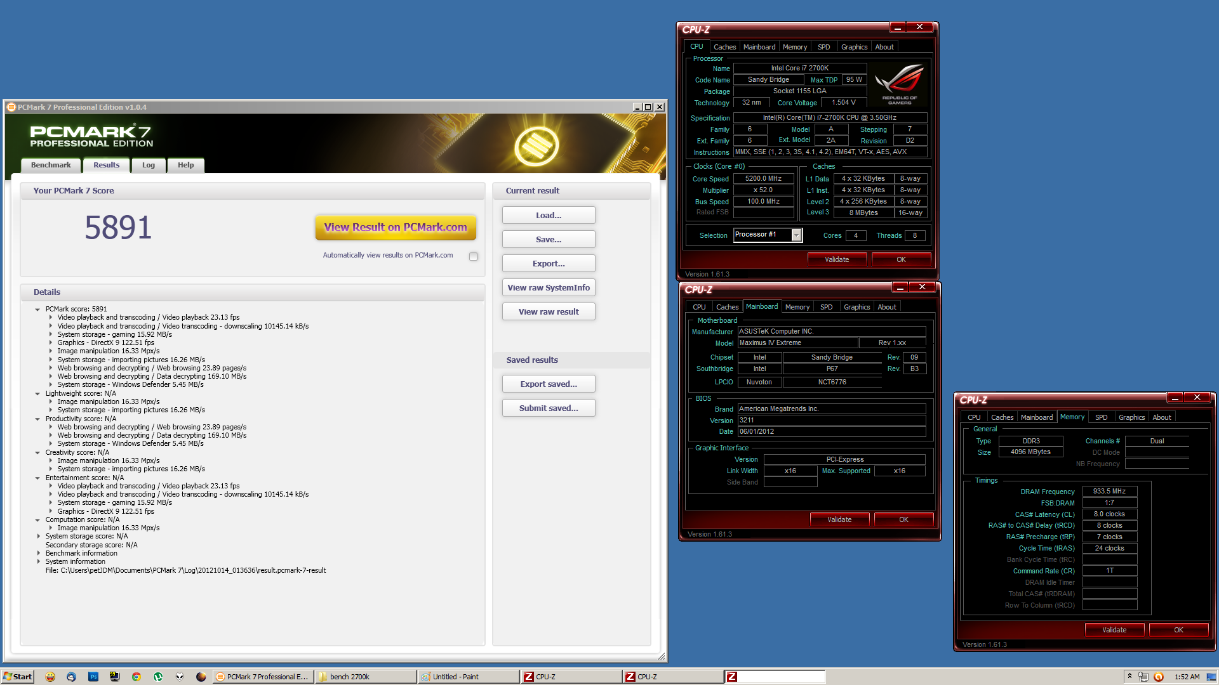The height and width of the screenshot is (685, 1219).
Task: Collapse the Computation score tree node
Action: pos(37,520)
